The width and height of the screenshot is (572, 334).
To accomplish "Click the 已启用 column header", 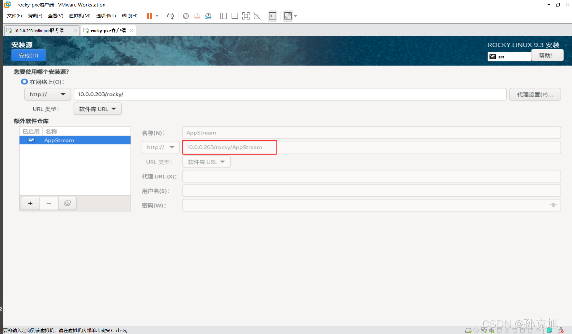I will [31, 131].
